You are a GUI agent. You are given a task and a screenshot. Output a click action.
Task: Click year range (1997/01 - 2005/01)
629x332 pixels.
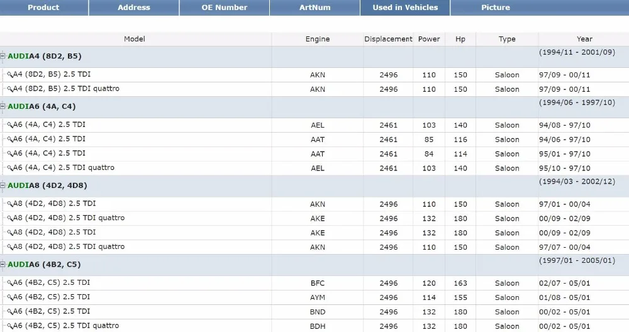(x=577, y=260)
